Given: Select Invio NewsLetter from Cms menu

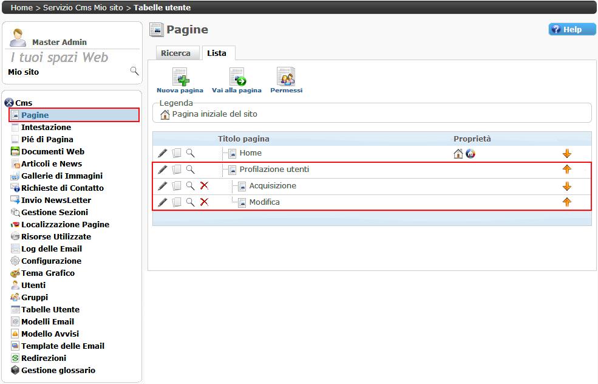Looking at the screenshot, I should (x=56, y=200).
